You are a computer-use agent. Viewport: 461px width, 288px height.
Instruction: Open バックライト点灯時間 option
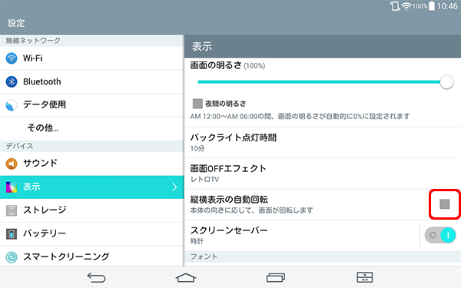323,143
